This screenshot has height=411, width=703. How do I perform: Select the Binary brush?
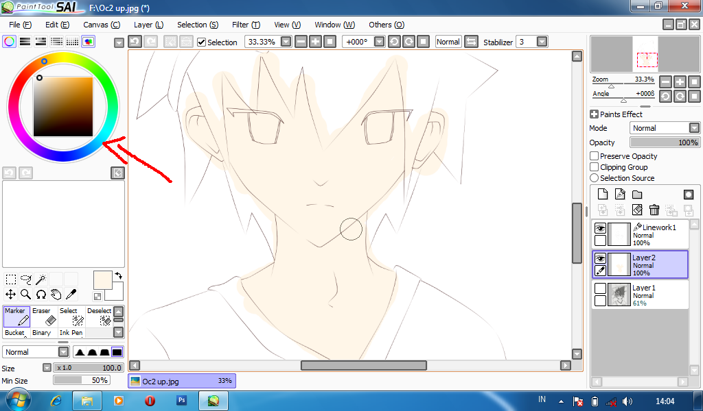tap(44, 333)
